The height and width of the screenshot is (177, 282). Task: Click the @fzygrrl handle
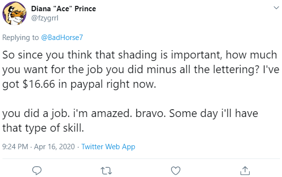tap(45, 18)
